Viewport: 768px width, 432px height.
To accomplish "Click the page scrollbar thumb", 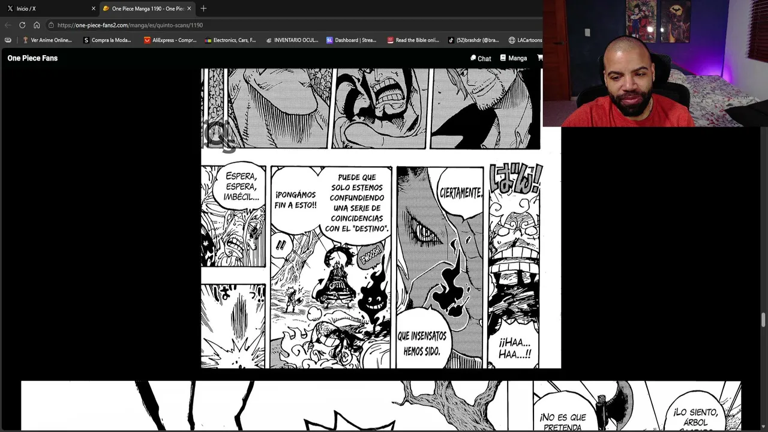I will pos(764,320).
